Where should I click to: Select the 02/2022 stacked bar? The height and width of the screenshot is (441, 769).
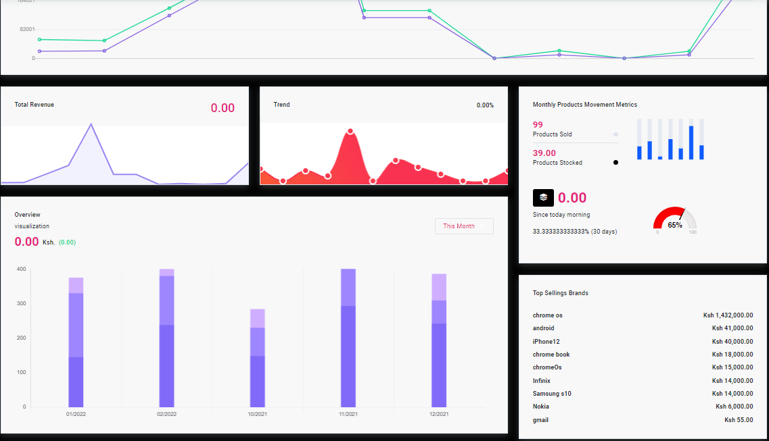click(166, 338)
